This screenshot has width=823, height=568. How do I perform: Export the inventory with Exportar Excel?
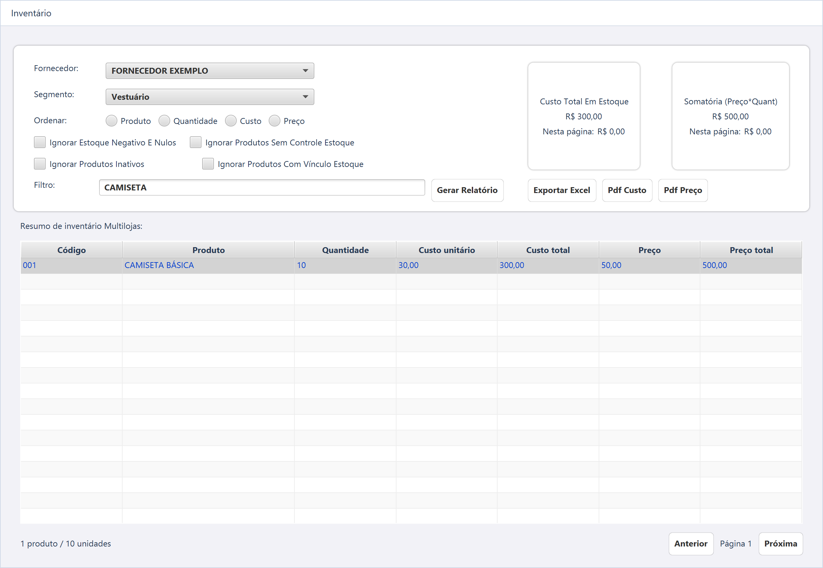click(561, 190)
